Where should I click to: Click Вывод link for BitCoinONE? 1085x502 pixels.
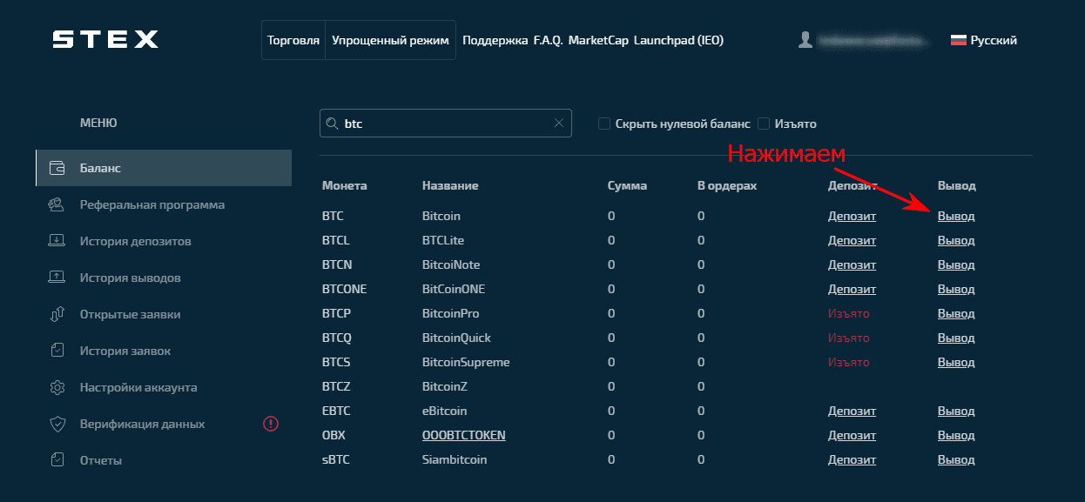pos(956,289)
